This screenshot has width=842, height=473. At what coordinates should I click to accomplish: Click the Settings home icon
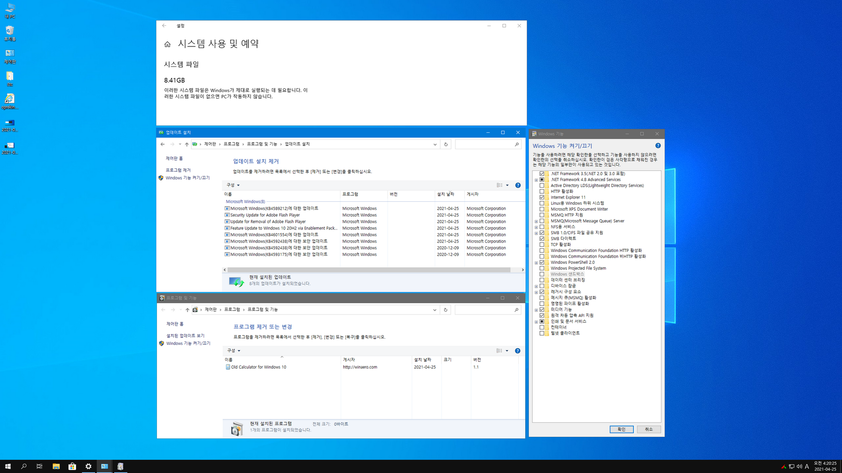click(167, 44)
